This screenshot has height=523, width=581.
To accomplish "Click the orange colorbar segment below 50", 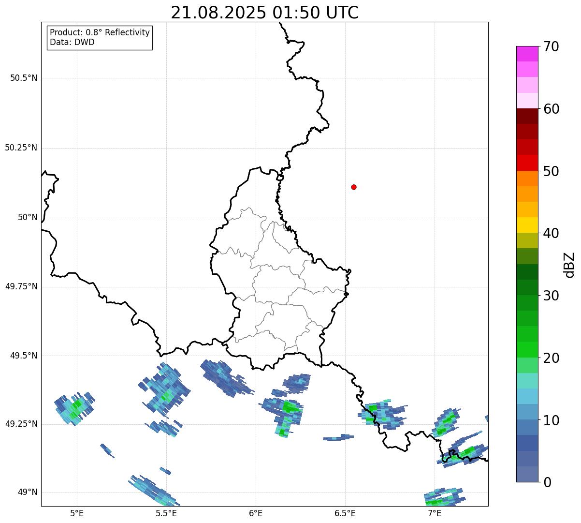I will [527, 179].
